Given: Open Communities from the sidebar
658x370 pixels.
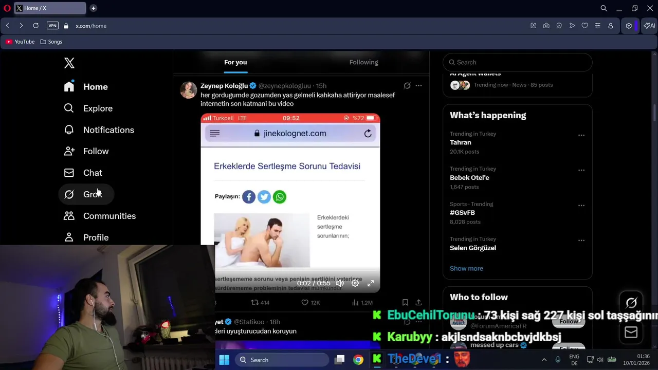Looking at the screenshot, I should coord(100,216).
